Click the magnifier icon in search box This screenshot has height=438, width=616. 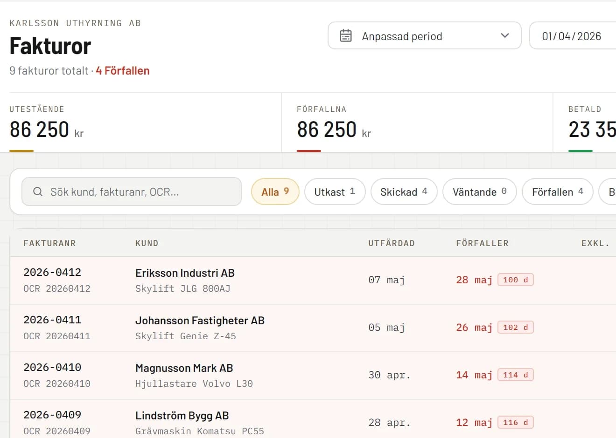pos(38,192)
